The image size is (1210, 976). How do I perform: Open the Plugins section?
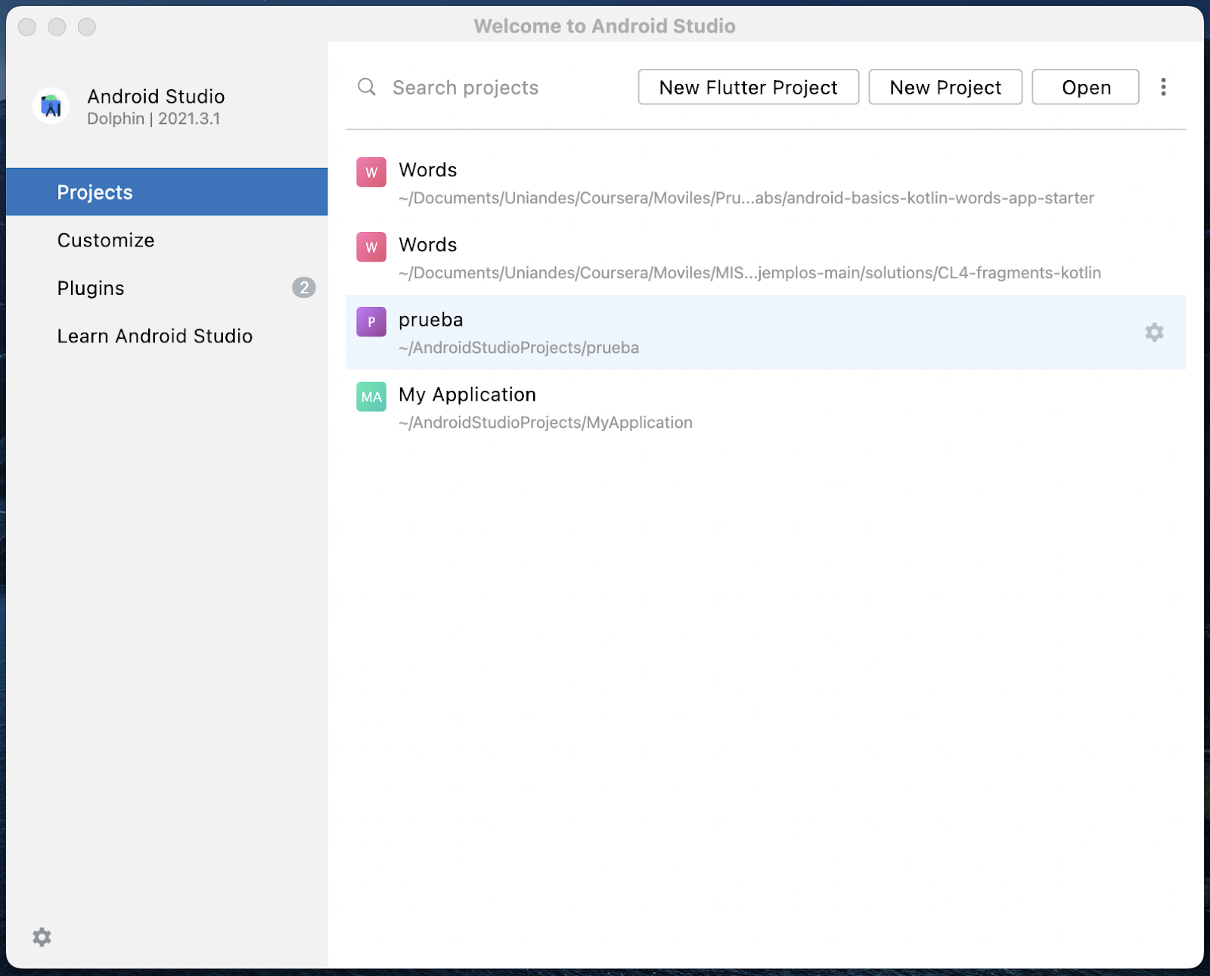tap(90, 287)
